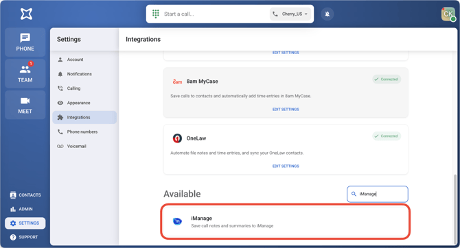Click Edit Settings for 8am MyCase
The image size is (460, 248).
click(x=286, y=109)
